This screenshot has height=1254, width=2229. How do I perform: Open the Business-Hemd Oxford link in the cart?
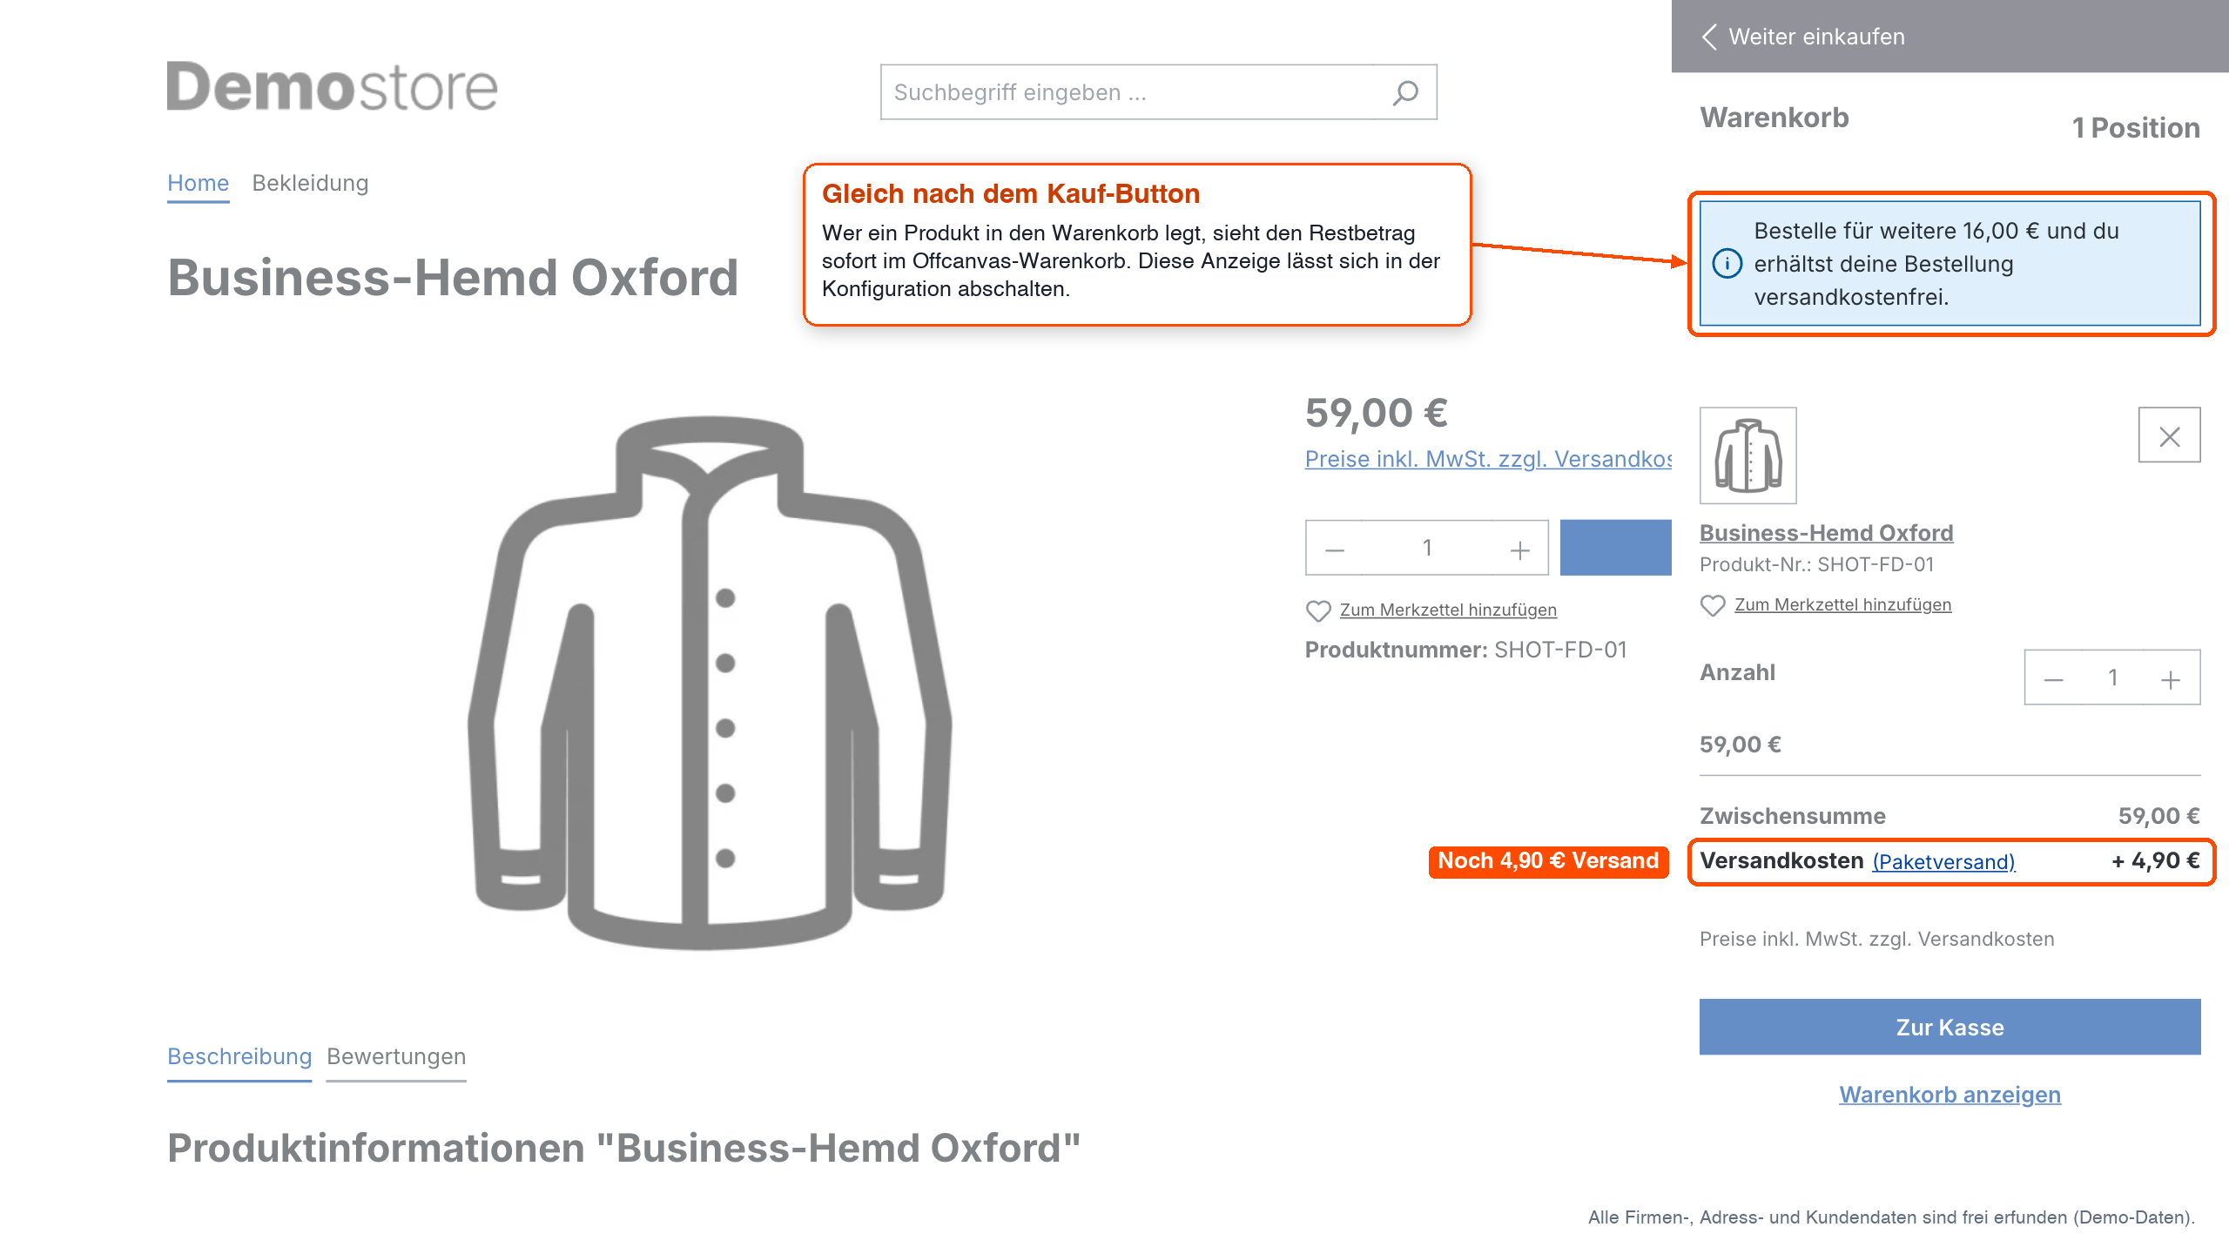click(1826, 533)
